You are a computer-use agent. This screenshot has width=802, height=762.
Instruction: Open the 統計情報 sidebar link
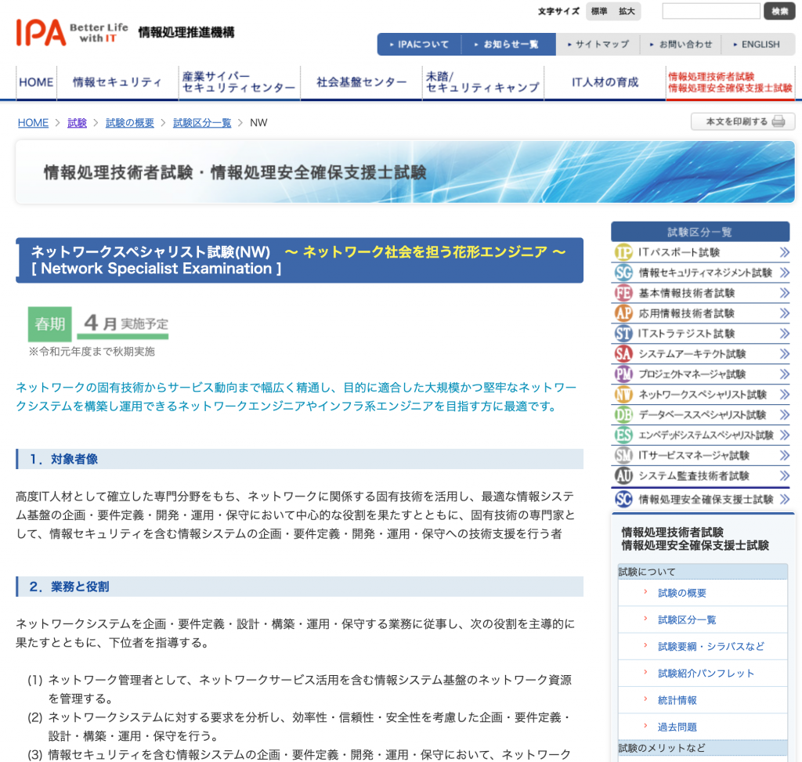click(x=677, y=700)
